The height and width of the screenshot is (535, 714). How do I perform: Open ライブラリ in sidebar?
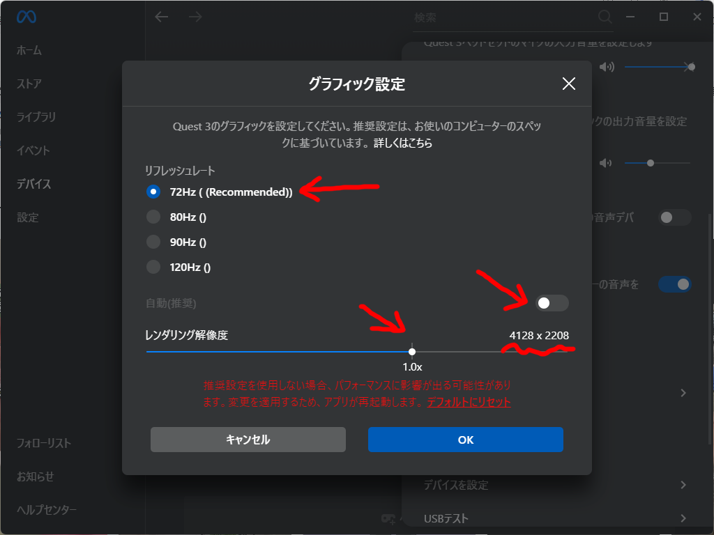pos(36,117)
